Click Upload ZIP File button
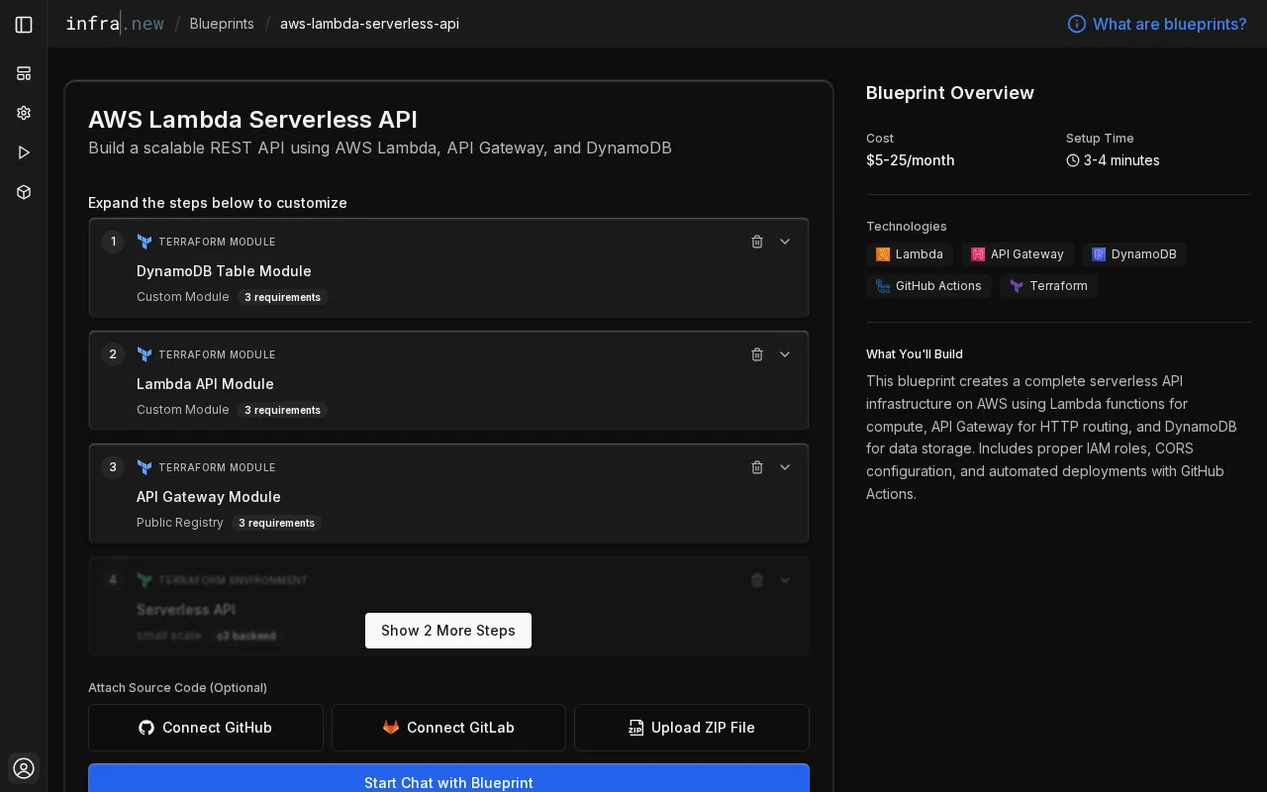The height and width of the screenshot is (792, 1267). click(x=692, y=728)
